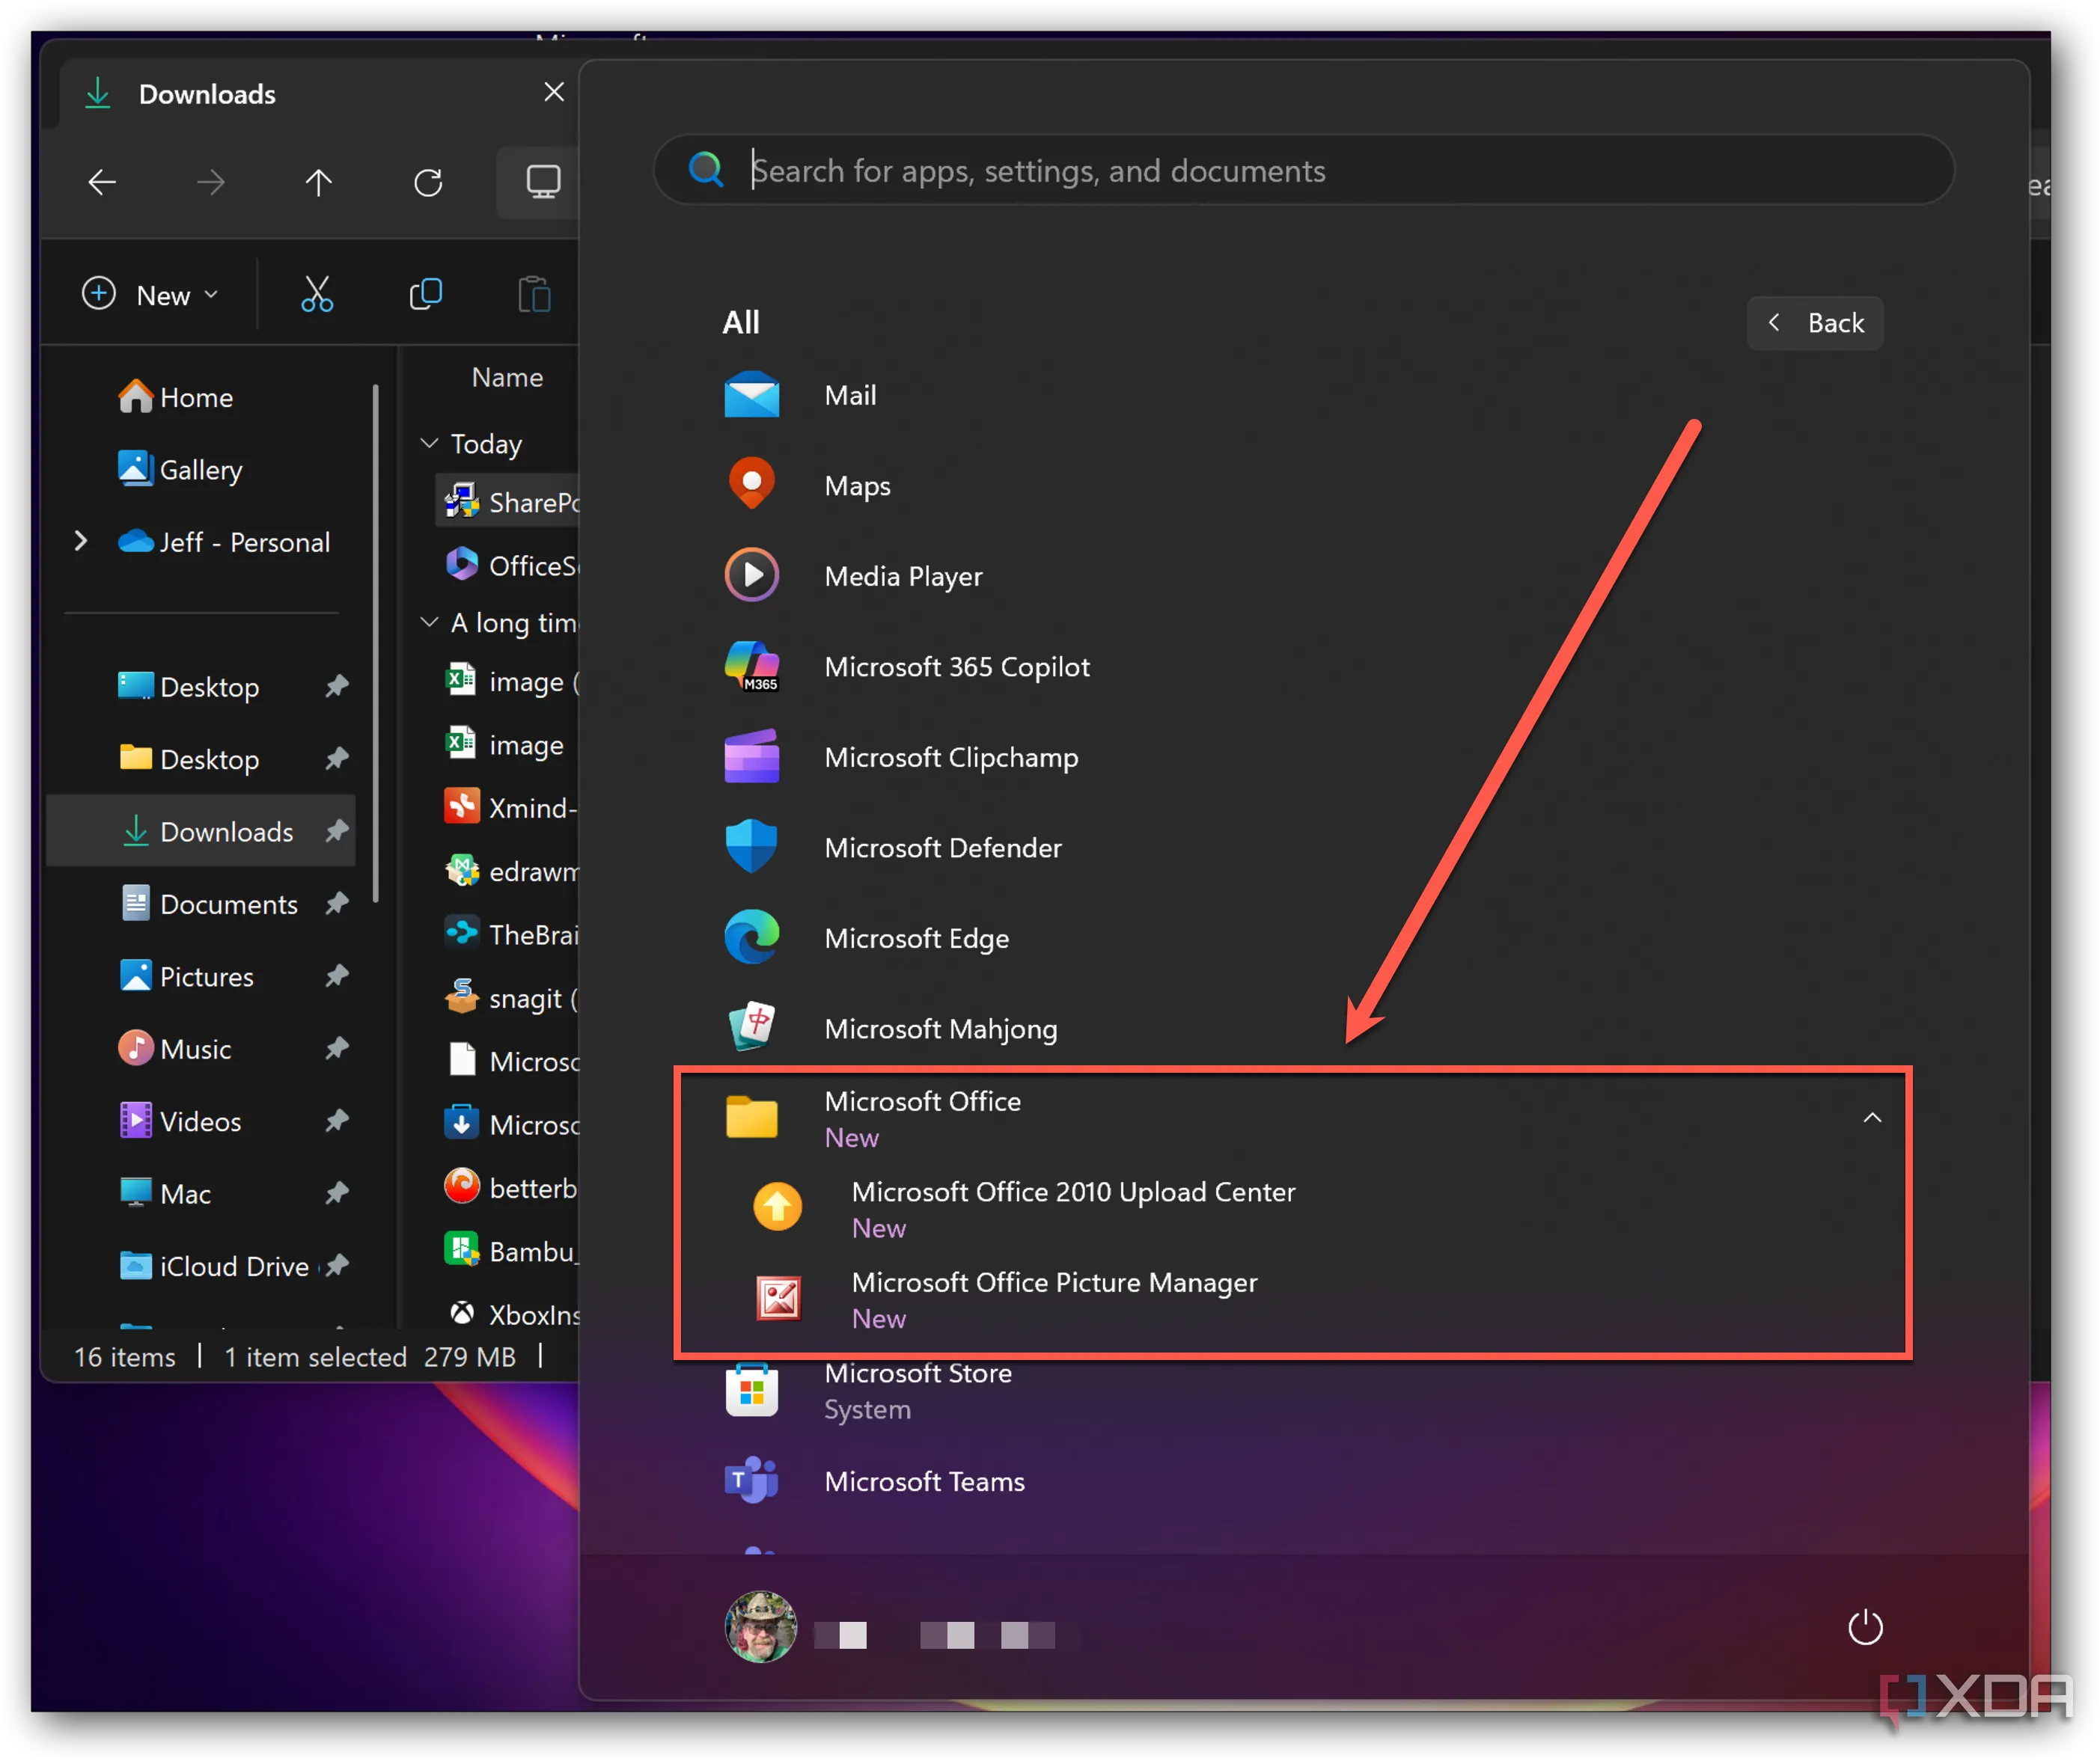Screen dimensions: 2100x1761
Task: Collapse the 'A long time ago' group
Action: point(429,622)
